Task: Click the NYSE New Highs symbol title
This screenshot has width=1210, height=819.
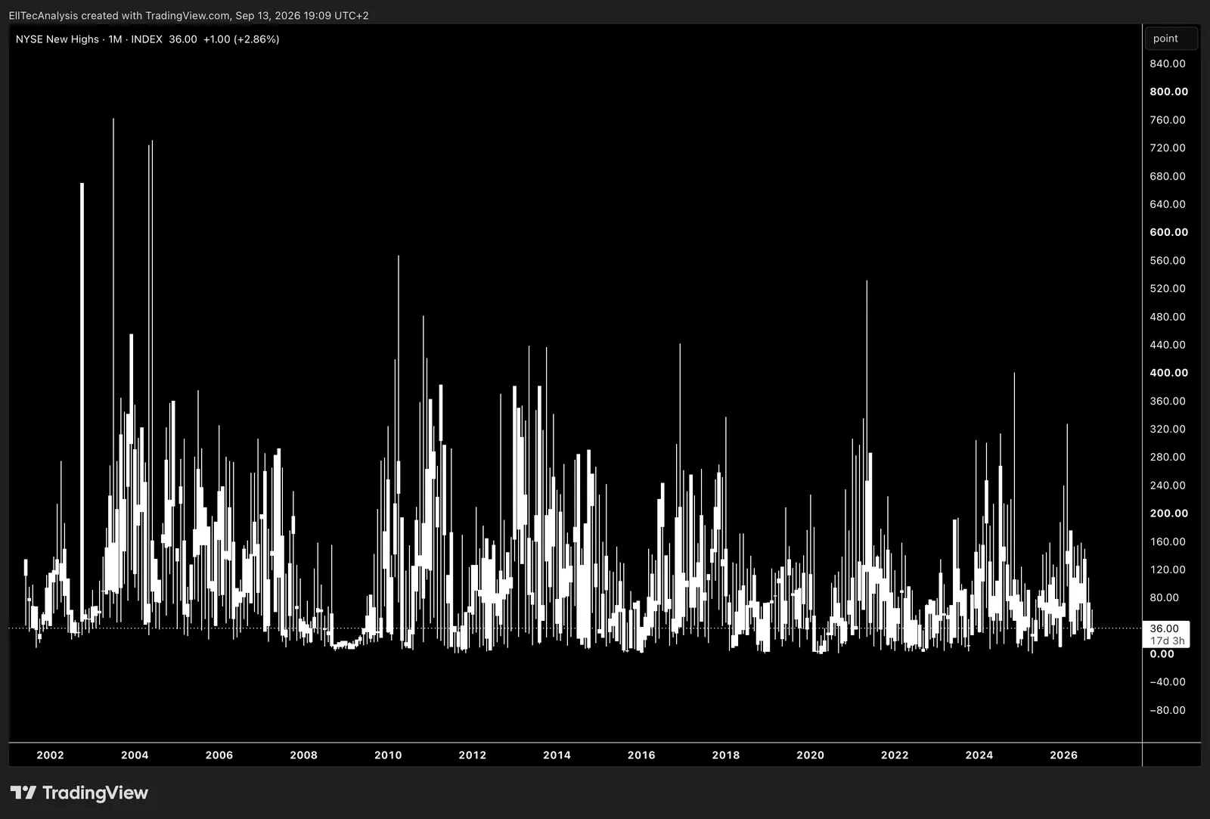Action: pyautogui.click(x=57, y=39)
